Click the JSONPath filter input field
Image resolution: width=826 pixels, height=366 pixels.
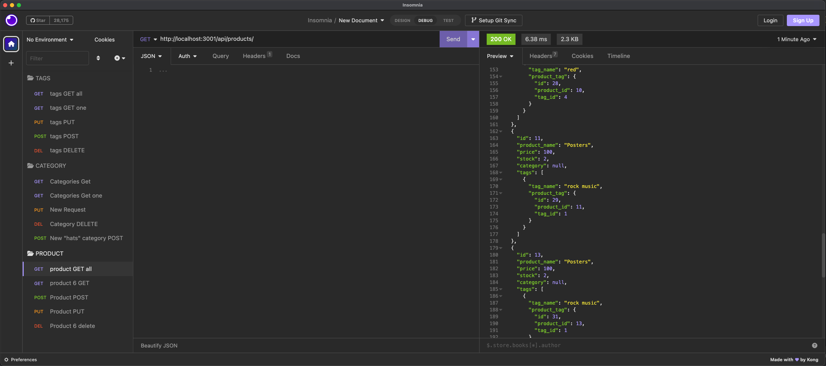pyautogui.click(x=584, y=345)
